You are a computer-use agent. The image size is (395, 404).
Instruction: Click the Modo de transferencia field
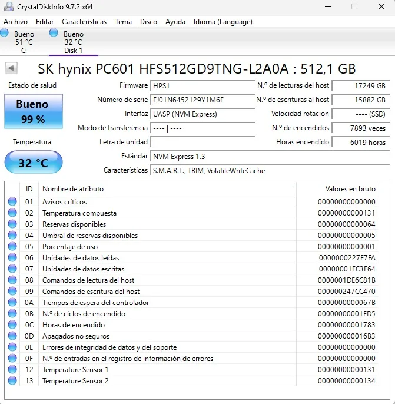203,128
